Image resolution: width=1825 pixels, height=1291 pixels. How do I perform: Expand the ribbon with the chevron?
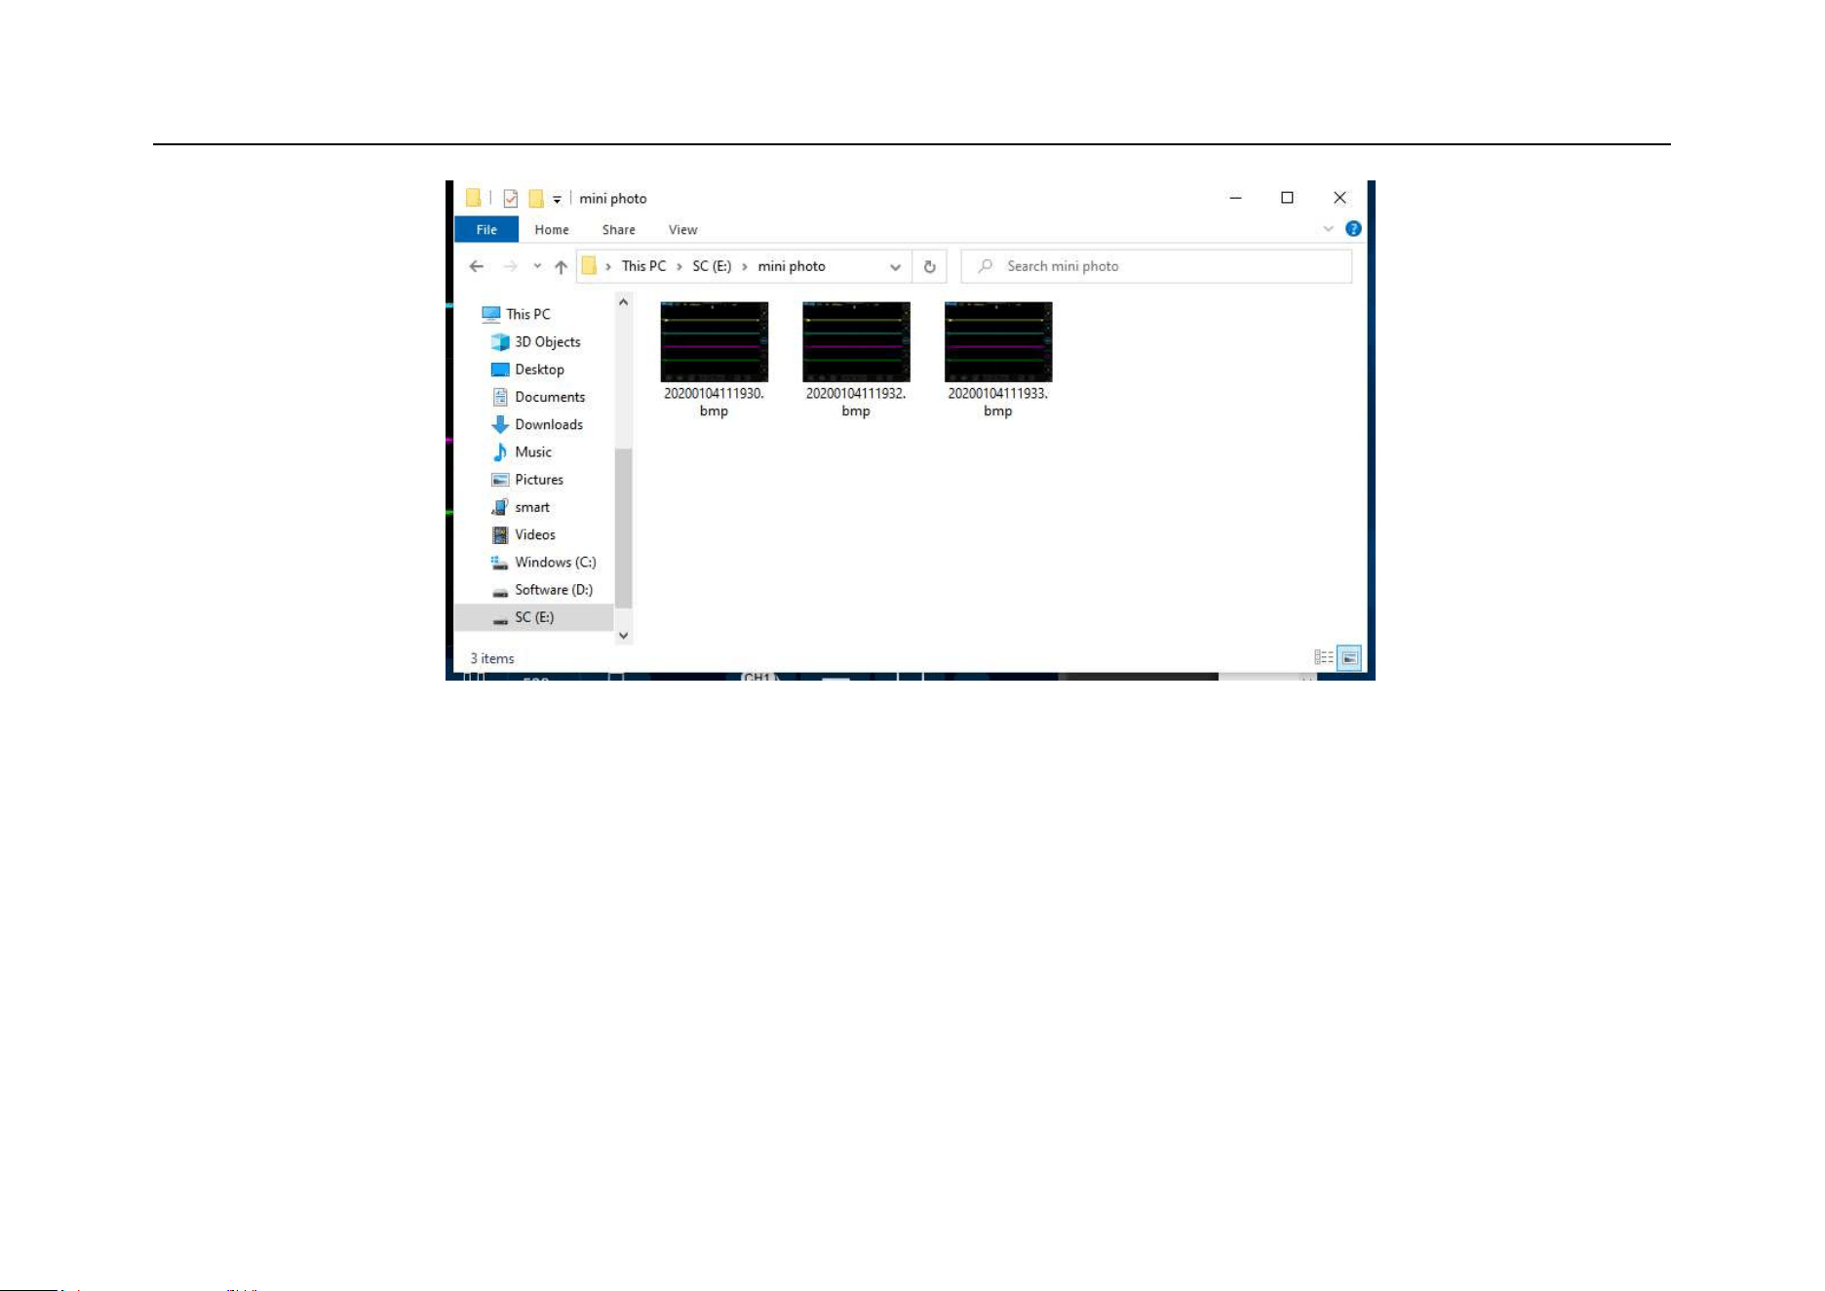[x=1328, y=229]
